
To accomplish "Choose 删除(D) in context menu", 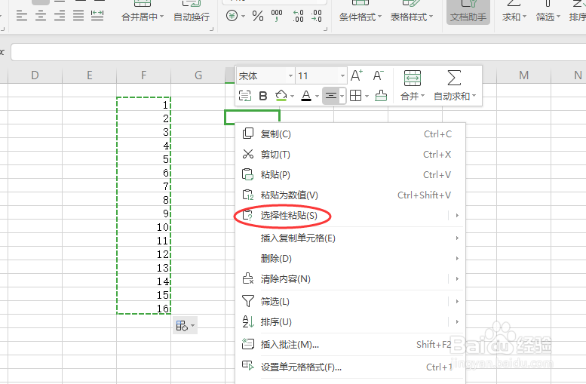I will pyautogui.click(x=350, y=258).
